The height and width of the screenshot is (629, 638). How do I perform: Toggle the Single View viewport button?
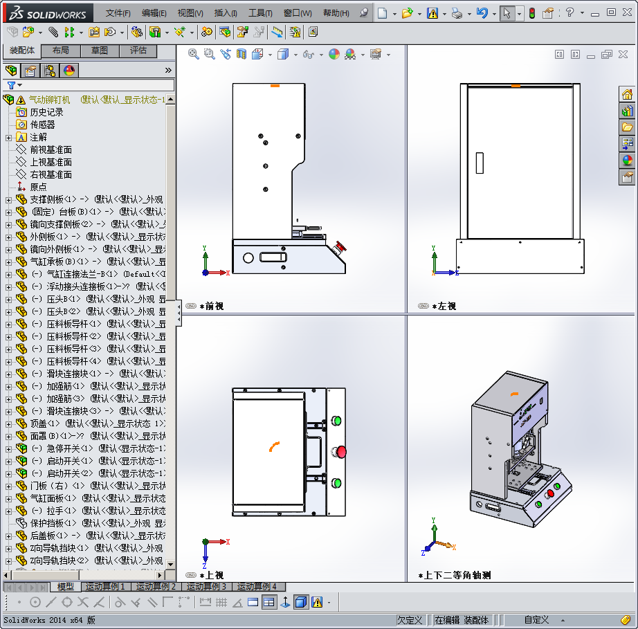click(253, 602)
